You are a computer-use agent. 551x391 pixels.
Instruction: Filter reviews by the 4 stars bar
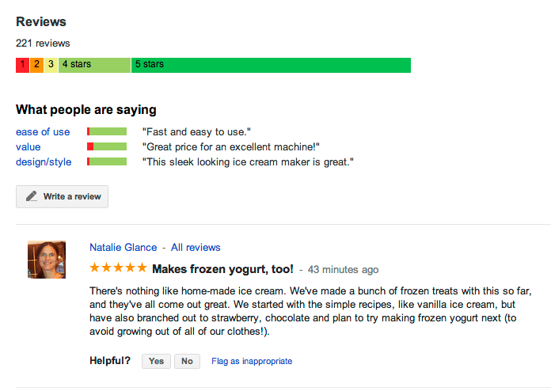94,66
